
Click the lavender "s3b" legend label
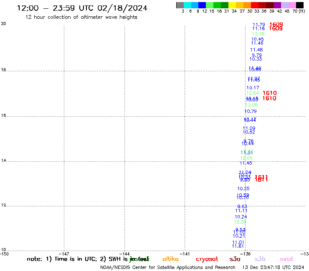point(260,259)
